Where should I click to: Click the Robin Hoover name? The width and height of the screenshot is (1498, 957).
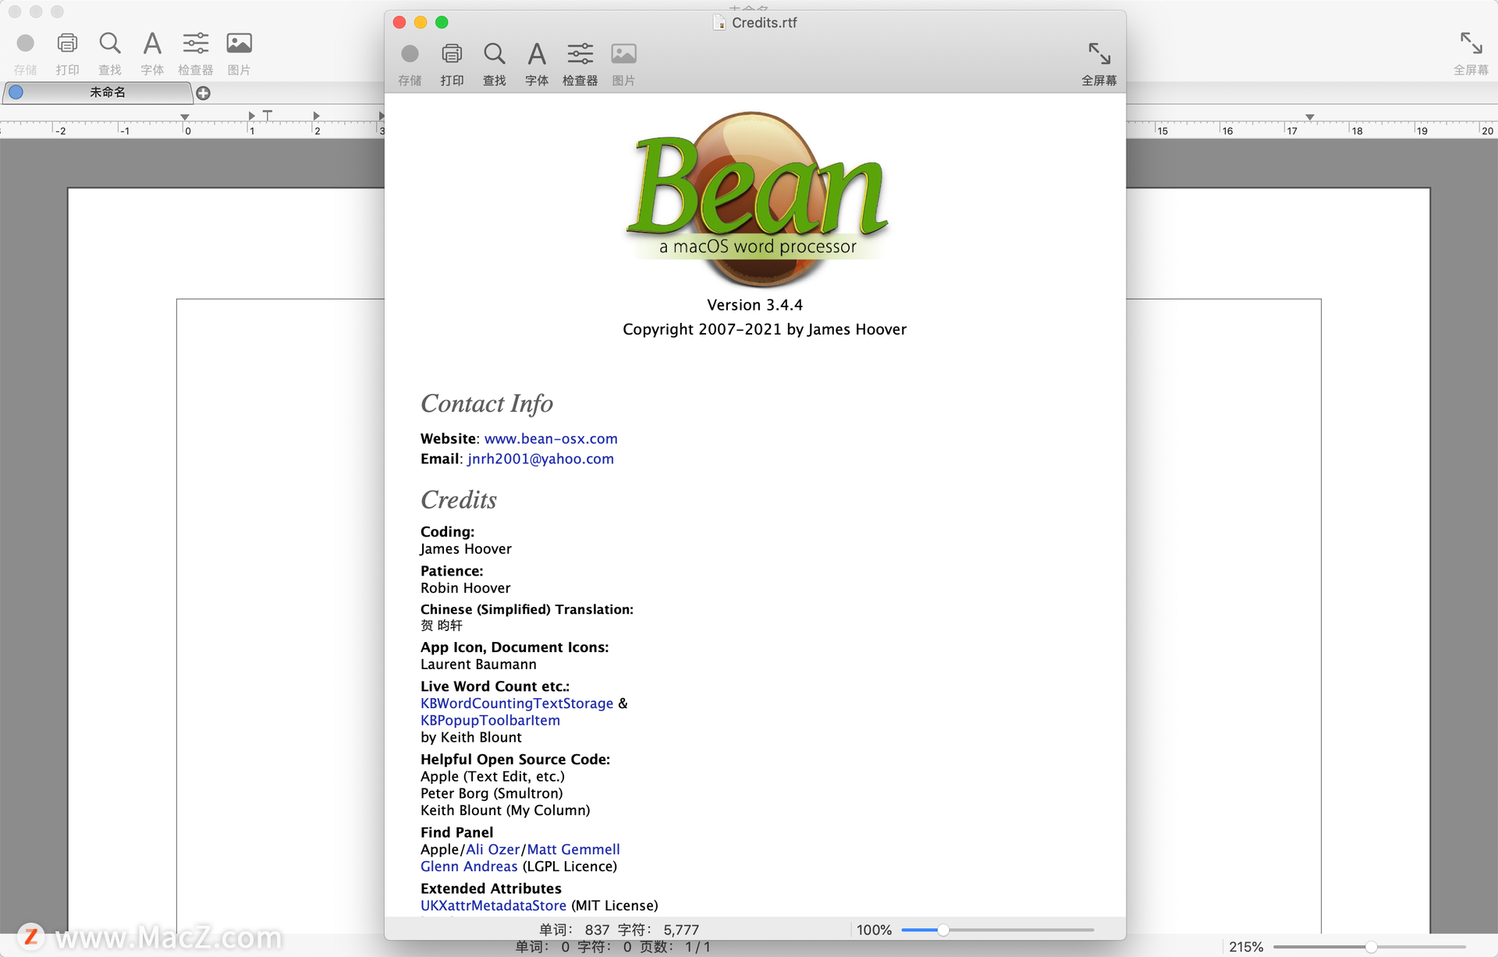pos(466,588)
